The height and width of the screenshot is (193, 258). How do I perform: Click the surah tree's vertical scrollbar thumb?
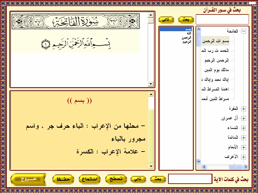[199, 39]
